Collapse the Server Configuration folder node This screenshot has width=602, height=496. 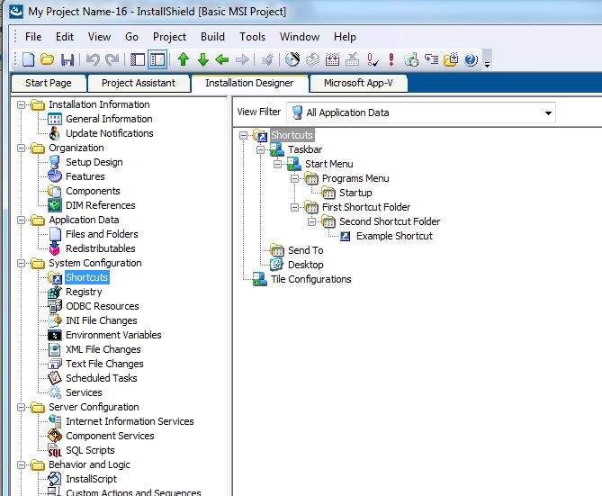coord(22,407)
